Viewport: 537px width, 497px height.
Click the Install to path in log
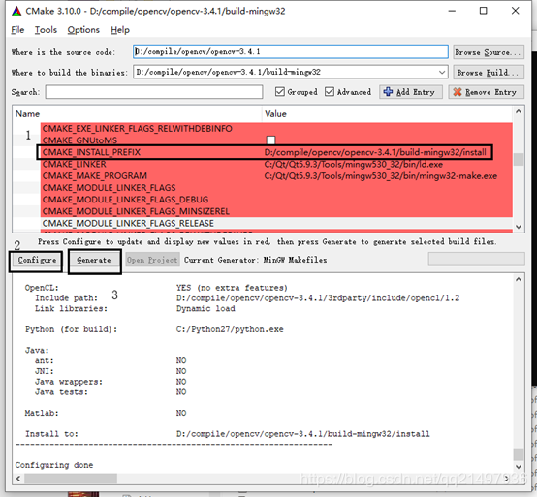click(303, 434)
